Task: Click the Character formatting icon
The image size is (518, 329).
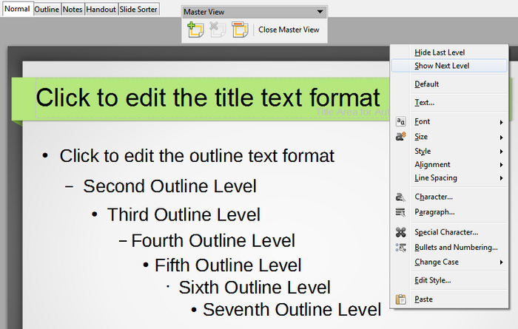Action: pos(400,197)
